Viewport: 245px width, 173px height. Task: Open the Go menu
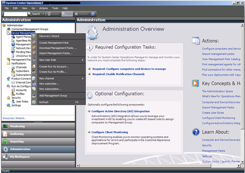(33, 8)
